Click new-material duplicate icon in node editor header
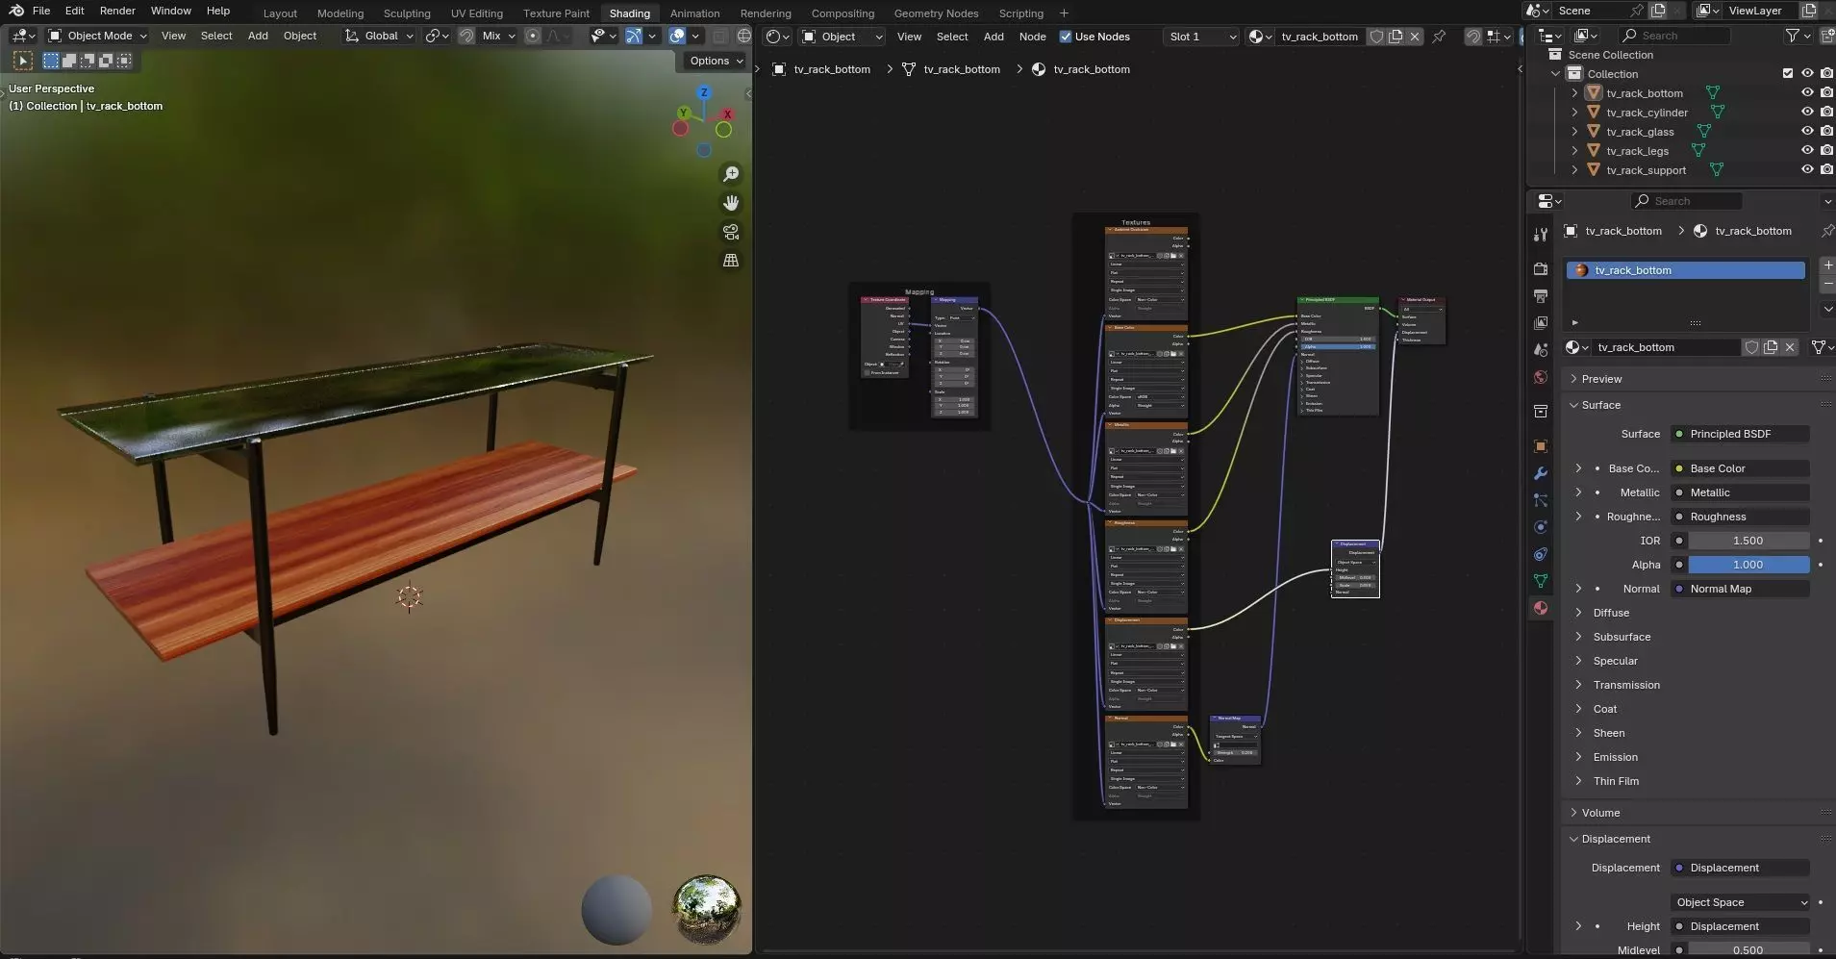This screenshot has width=1836, height=959. click(x=1396, y=37)
